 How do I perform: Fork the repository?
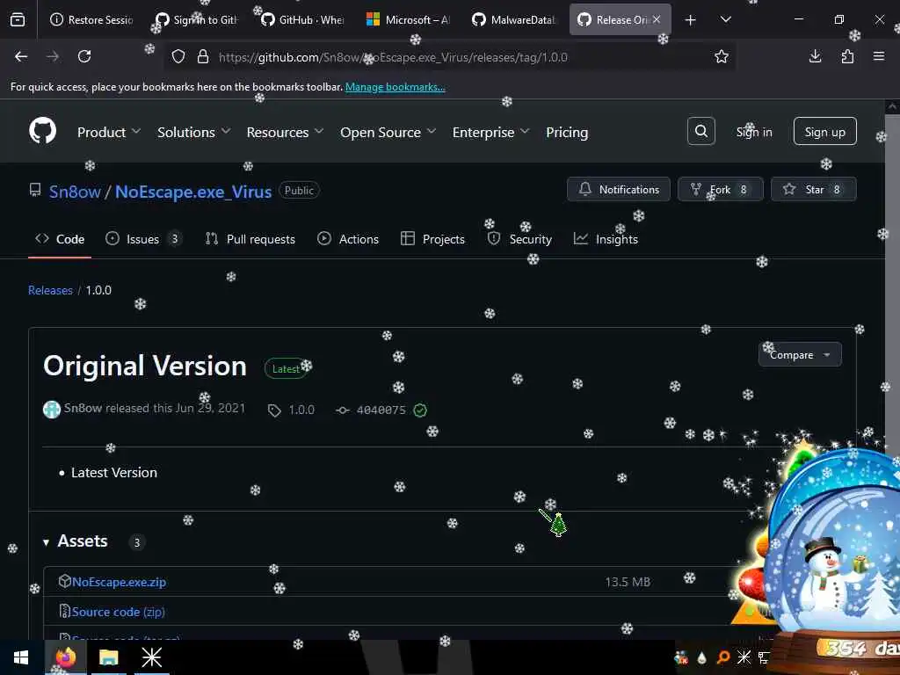(721, 190)
